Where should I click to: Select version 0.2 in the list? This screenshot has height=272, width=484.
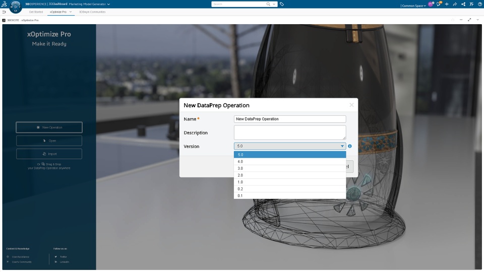(290, 189)
